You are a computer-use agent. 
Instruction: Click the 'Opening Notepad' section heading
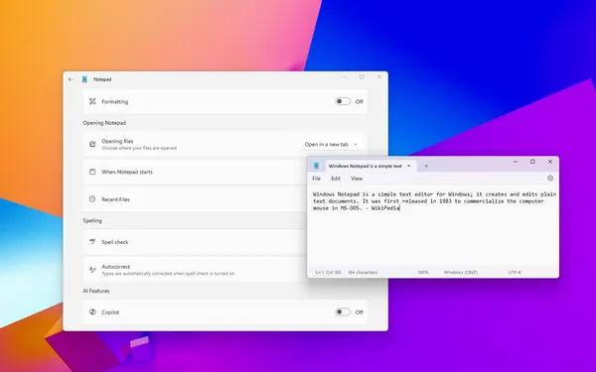click(x=104, y=123)
